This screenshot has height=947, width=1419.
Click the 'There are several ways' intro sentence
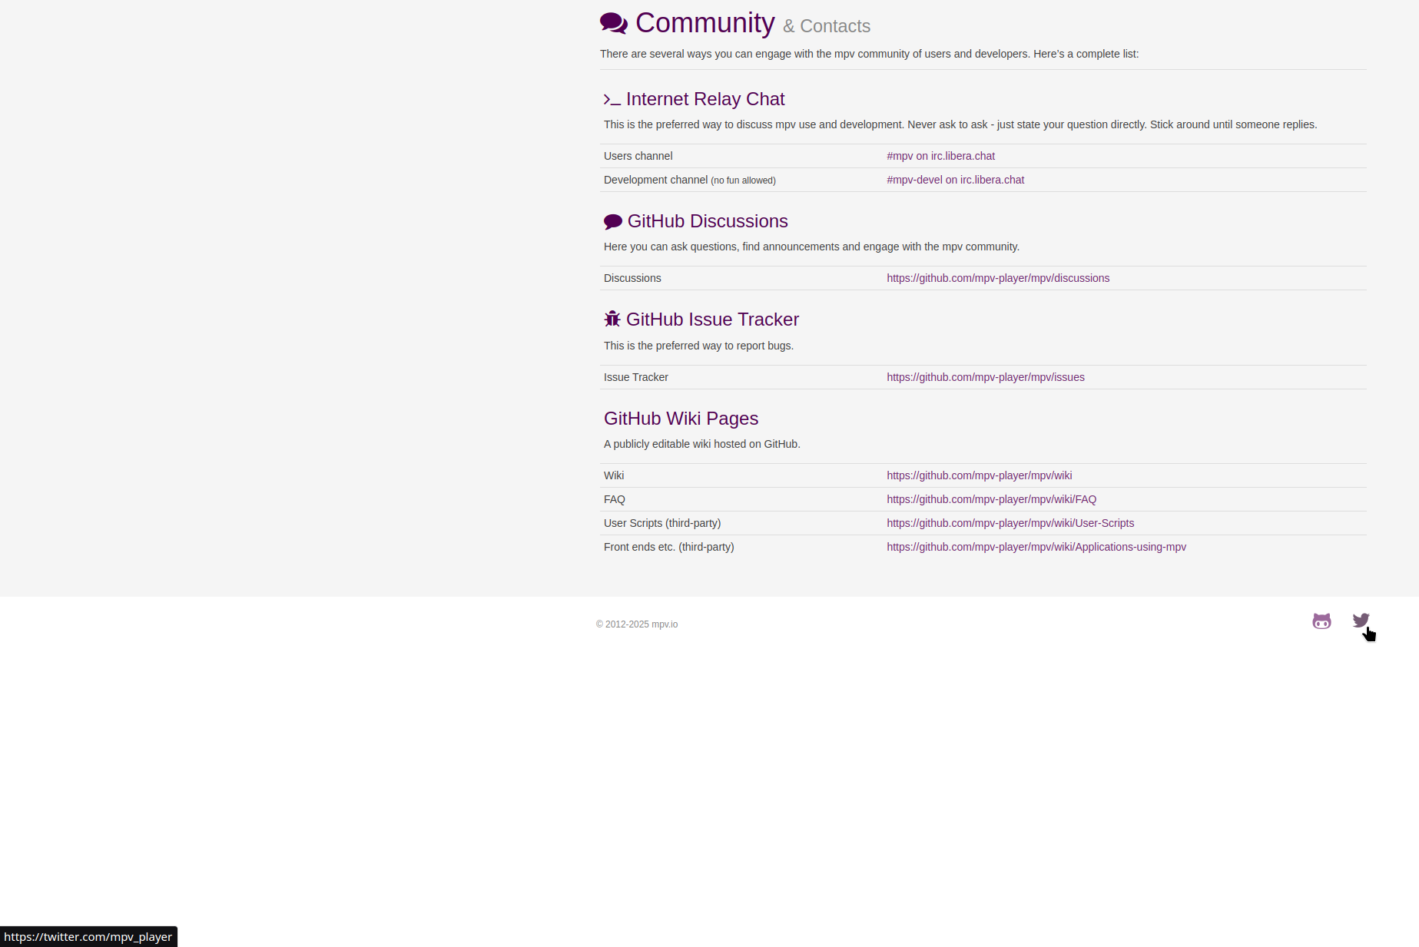pos(869,54)
